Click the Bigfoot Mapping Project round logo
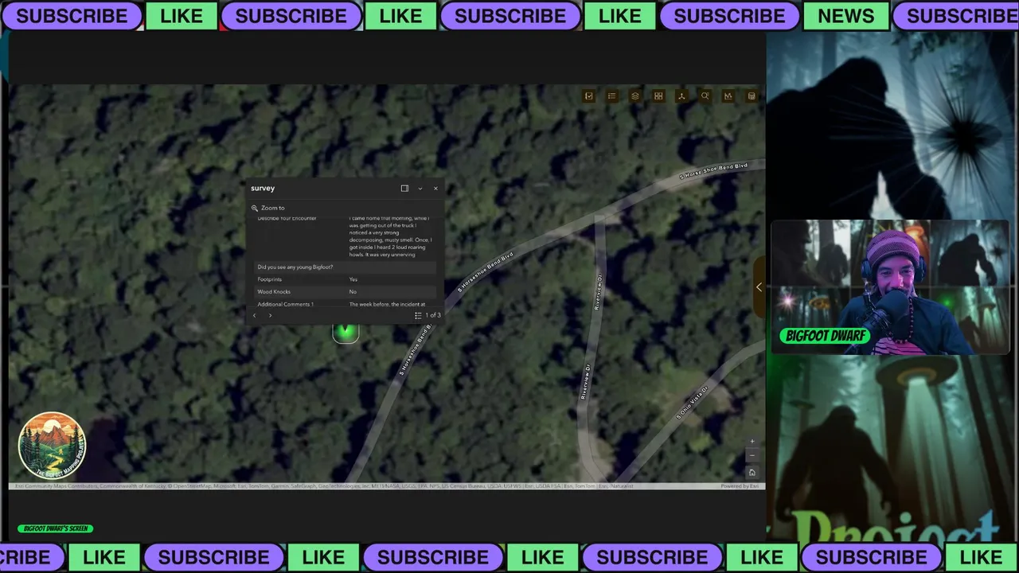The width and height of the screenshot is (1019, 573). click(52, 446)
